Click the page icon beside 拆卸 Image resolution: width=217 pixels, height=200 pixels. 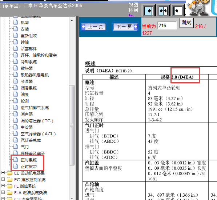pyautogui.click(x=16, y=22)
